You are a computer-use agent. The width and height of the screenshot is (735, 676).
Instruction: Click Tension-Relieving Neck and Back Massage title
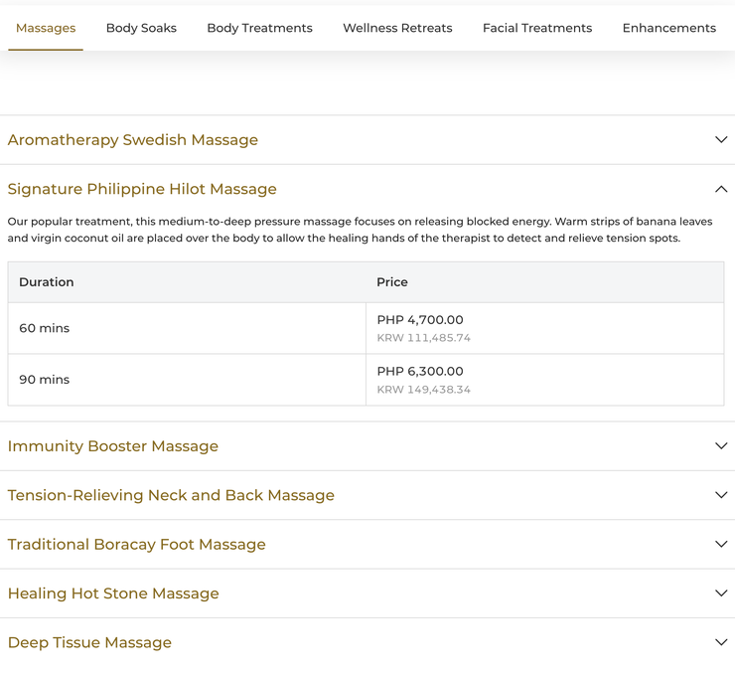point(171,495)
